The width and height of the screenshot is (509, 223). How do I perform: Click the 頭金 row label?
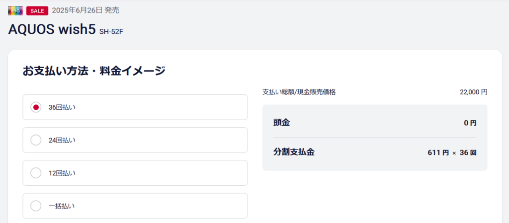(x=281, y=123)
